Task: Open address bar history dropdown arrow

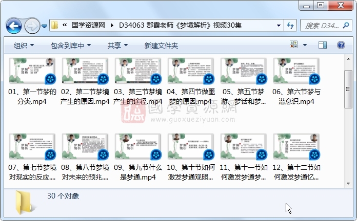Action: (x=279, y=25)
